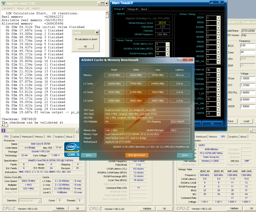Open the CAS# Latency (CL) dropdown
Viewport: 256px width, 212px height.
click(167, 44)
